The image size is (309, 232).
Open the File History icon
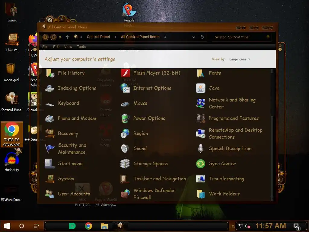50,73
